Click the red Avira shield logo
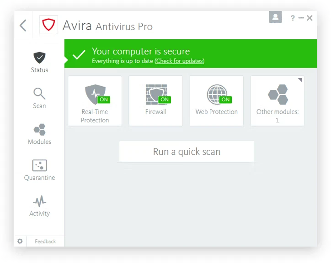The image size is (331, 263). tap(48, 26)
